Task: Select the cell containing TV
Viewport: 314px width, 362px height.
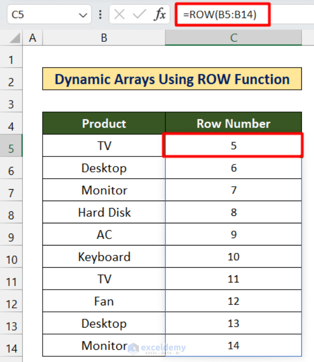Action: (x=104, y=146)
